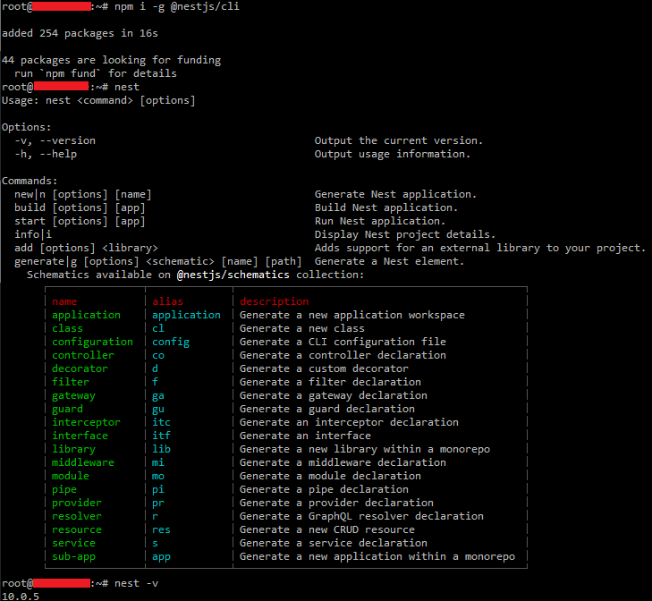The width and height of the screenshot is (652, 601).
Task: Click 'application' in the name column
Action: tap(86, 315)
